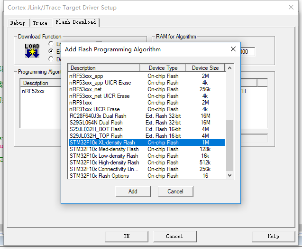The height and width of the screenshot is (249, 302).
Task: Close the Add Flash Programming Algorithm dialog
Action: [233, 49]
